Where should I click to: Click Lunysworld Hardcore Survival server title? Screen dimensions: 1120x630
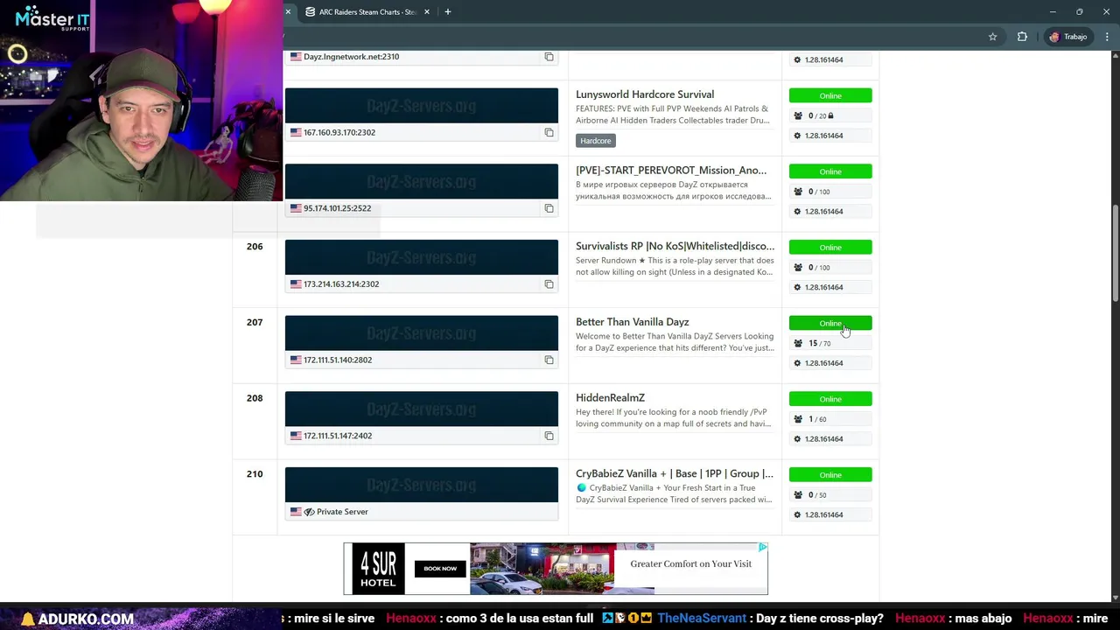click(645, 94)
